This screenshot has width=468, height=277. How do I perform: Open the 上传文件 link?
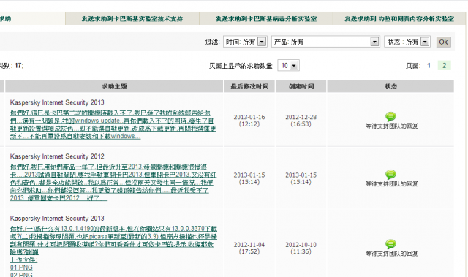click(23, 259)
